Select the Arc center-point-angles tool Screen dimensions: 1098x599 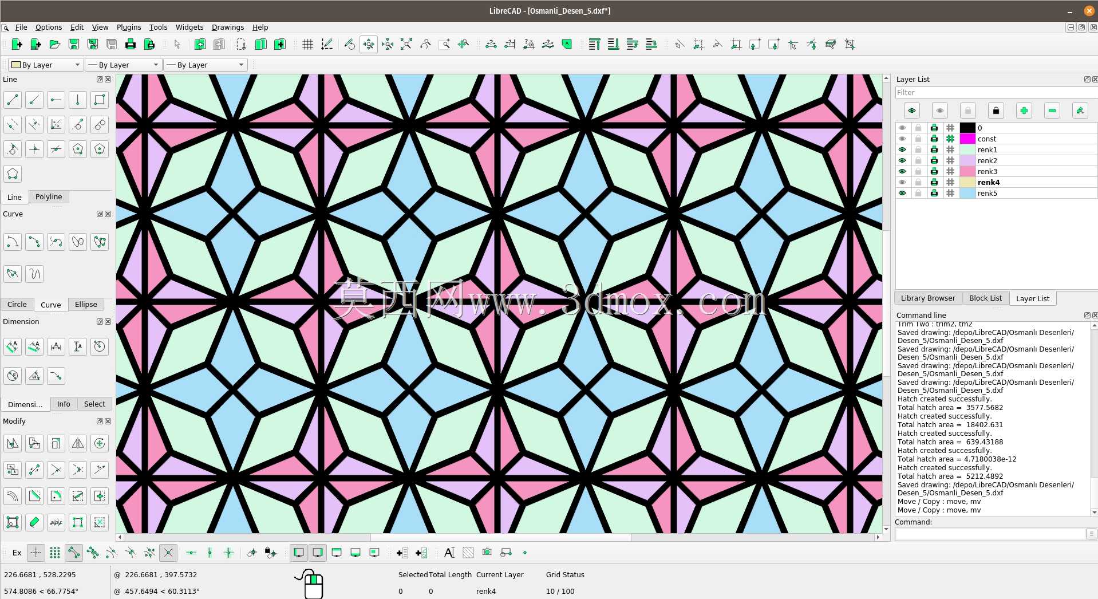tap(13, 242)
